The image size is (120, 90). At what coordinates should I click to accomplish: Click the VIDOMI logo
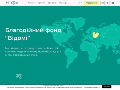point(13,3)
